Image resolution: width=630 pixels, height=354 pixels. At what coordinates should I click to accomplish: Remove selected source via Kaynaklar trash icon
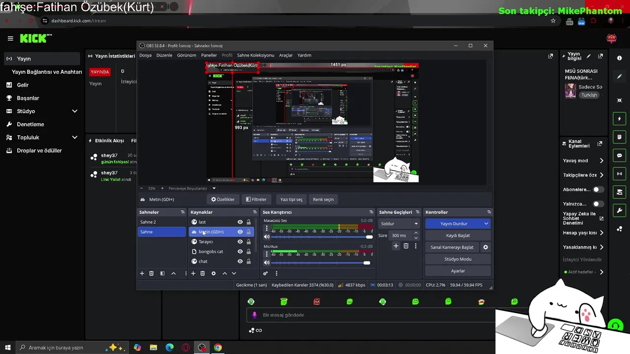pos(202,273)
